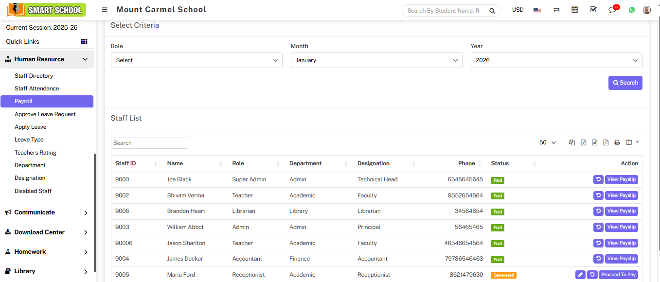This screenshot has width=660, height=282.
Task: Open the WhatsApp icon in header
Action: click(x=632, y=10)
